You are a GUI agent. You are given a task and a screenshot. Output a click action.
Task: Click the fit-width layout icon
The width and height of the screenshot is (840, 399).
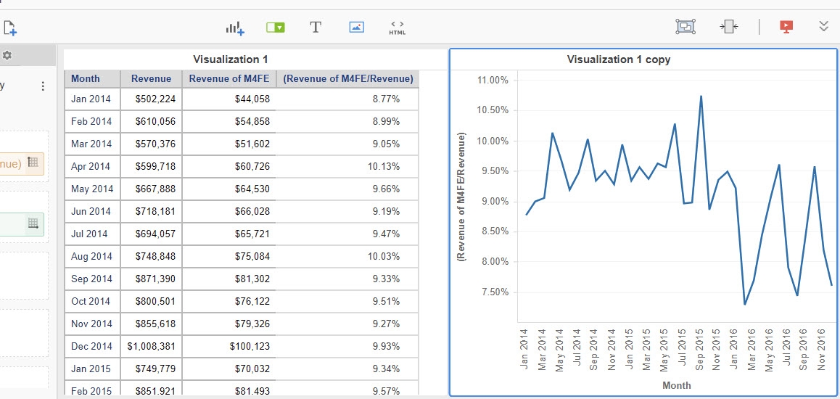coord(729,27)
